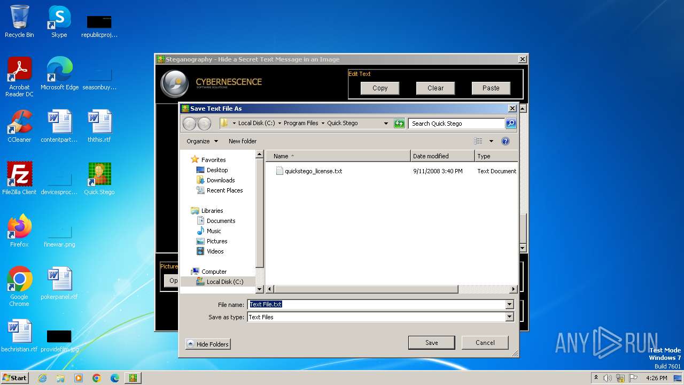Sort by the Name column header
The image size is (684, 385).
point(338,156)
